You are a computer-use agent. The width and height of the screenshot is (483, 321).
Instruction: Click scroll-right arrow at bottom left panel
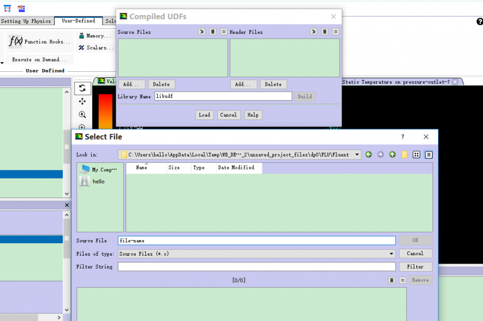tap(59, 317)
